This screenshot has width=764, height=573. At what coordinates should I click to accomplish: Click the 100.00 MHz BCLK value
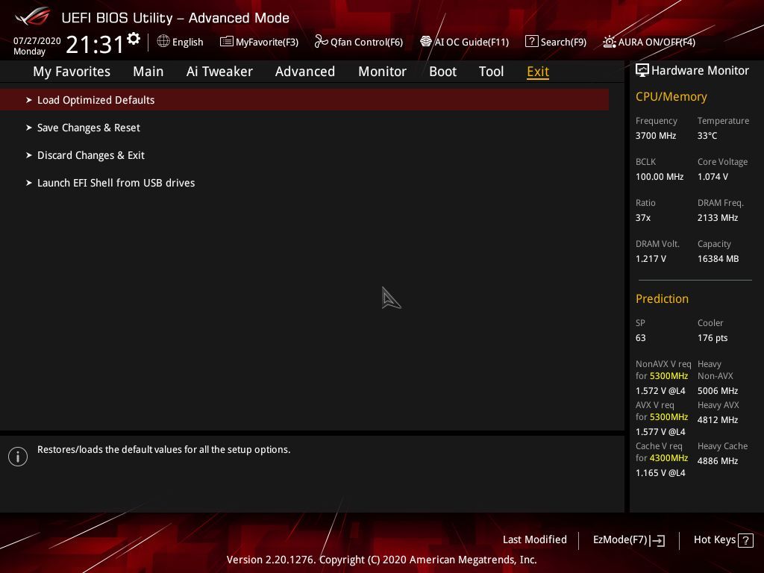(x=660, y=177)
